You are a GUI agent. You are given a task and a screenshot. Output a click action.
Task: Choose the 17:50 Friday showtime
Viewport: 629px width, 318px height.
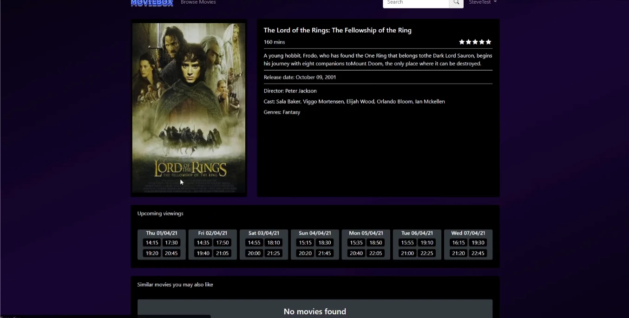tap(223, 243)
